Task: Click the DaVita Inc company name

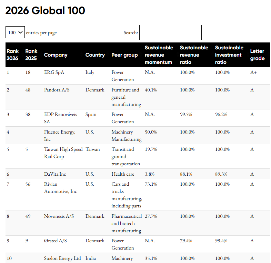Action: (x=55, y=174)
